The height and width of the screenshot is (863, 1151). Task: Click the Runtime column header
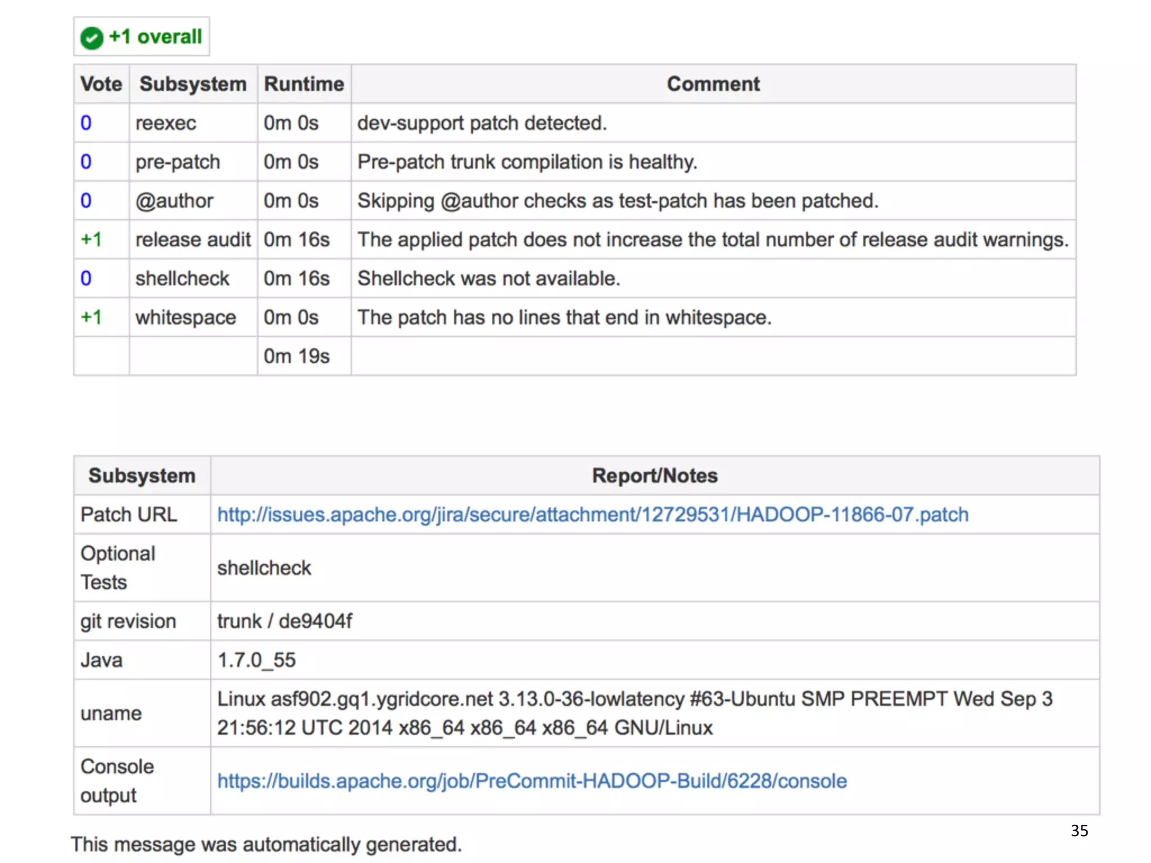[304, 84]
